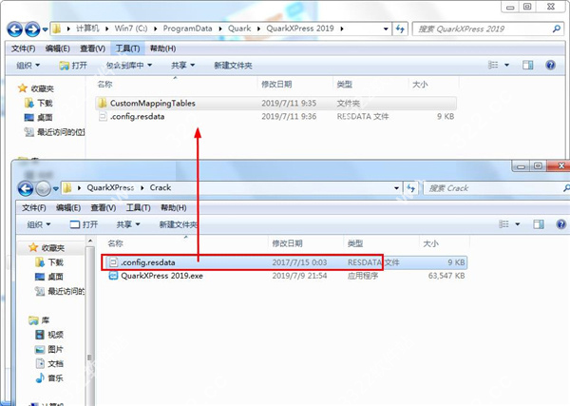
Task: Select ProgramData in top address bar
Action: (x=187, y=29)
